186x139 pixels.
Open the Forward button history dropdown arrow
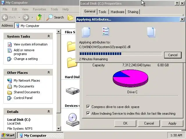click(32, 17)
